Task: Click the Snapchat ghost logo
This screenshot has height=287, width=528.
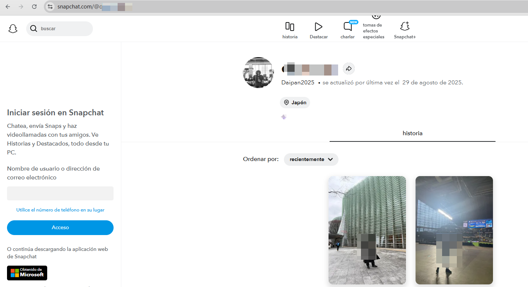Action: point(13,28)
